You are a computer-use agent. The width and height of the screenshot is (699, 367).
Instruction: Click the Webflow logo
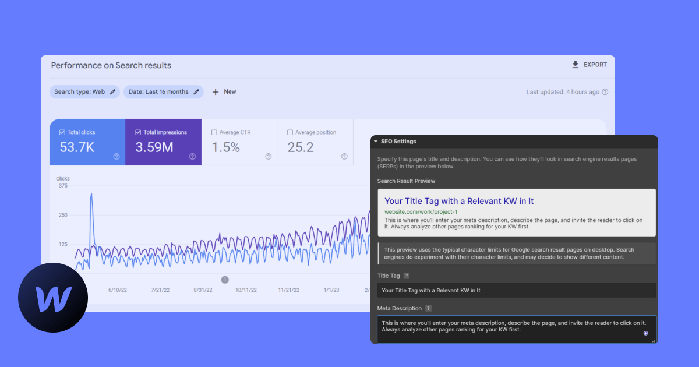[x=53, y=297]
